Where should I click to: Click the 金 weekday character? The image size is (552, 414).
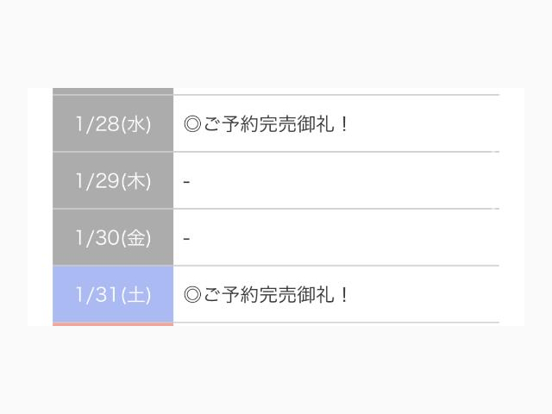[x=136, y=238]
